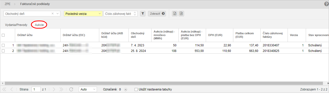Go to previous page arrow
Screen dimensions: 329x94
pos(12,89)
